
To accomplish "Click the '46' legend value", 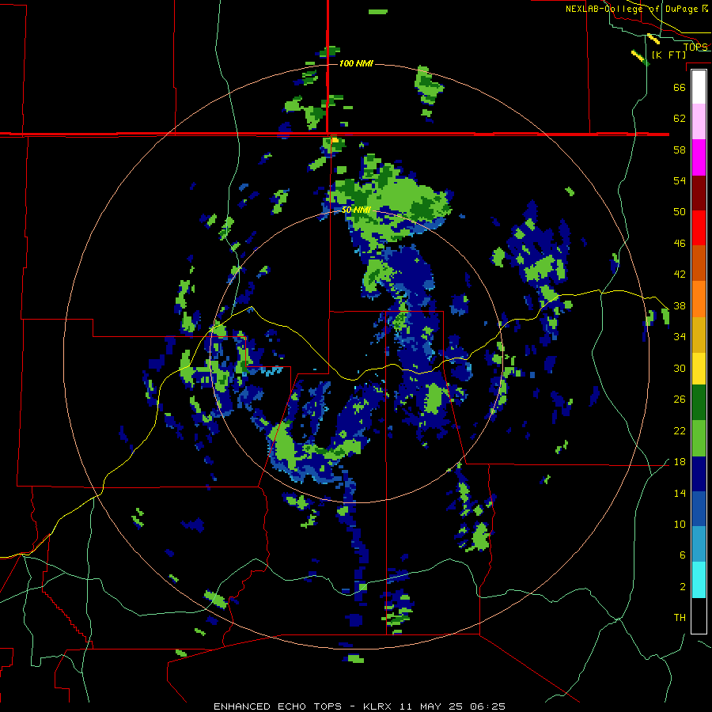I will [x=680, y=244].
